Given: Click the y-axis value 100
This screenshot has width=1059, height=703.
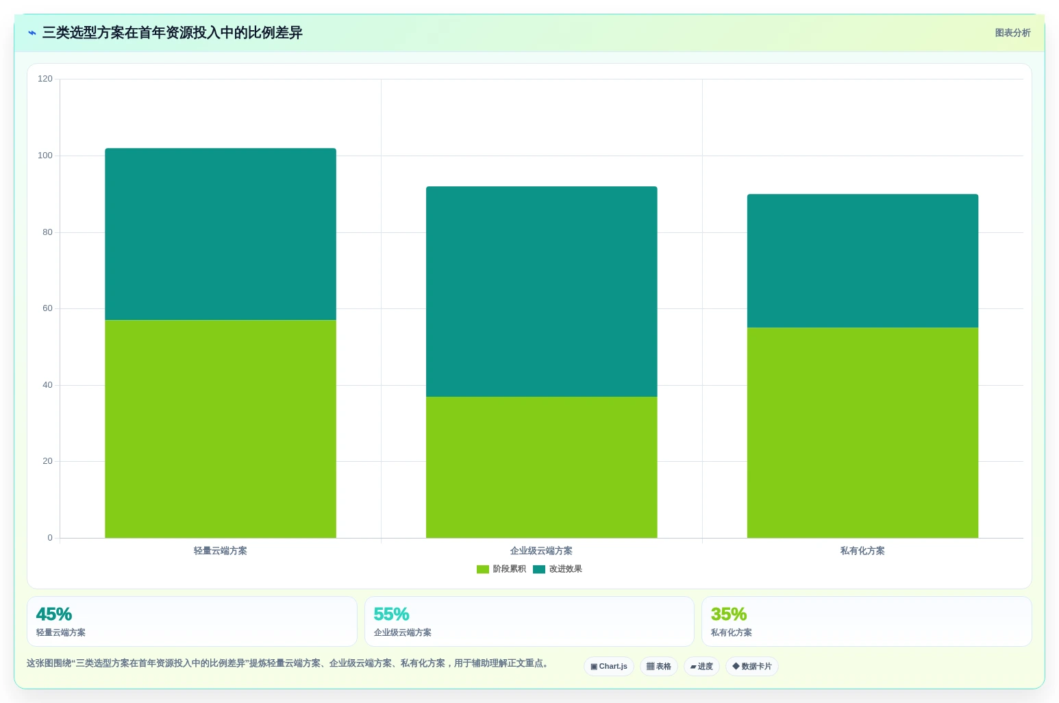Looking at the screenshot, I should click(45, 156).
